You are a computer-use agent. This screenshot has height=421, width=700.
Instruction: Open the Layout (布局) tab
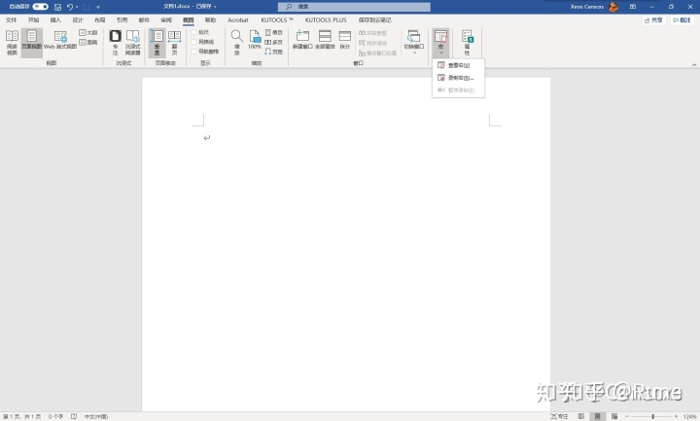click(x=99, y=20)
